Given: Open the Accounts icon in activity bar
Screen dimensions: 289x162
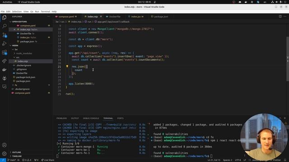Looking at the screenshot, I should (x=4, y=145).
